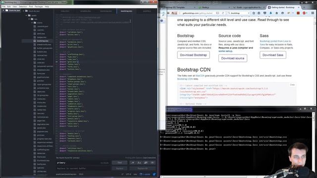Click the LF line-ending selector in status bar
The height and width of the screenshot is (178, 317).
pos(122,174)
